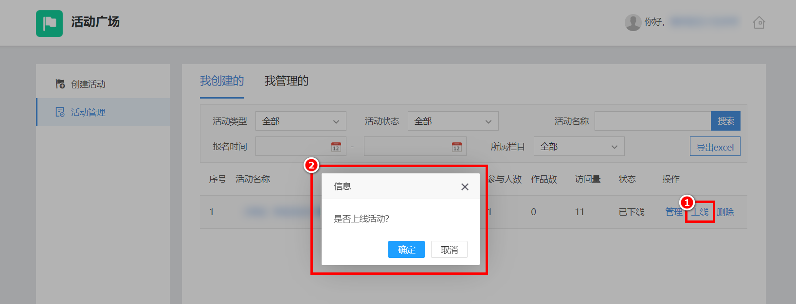Click the 活动名称 search input field
Image resolution: width=796 pixels, height=304 pixels.
click(x=652, y=121)
